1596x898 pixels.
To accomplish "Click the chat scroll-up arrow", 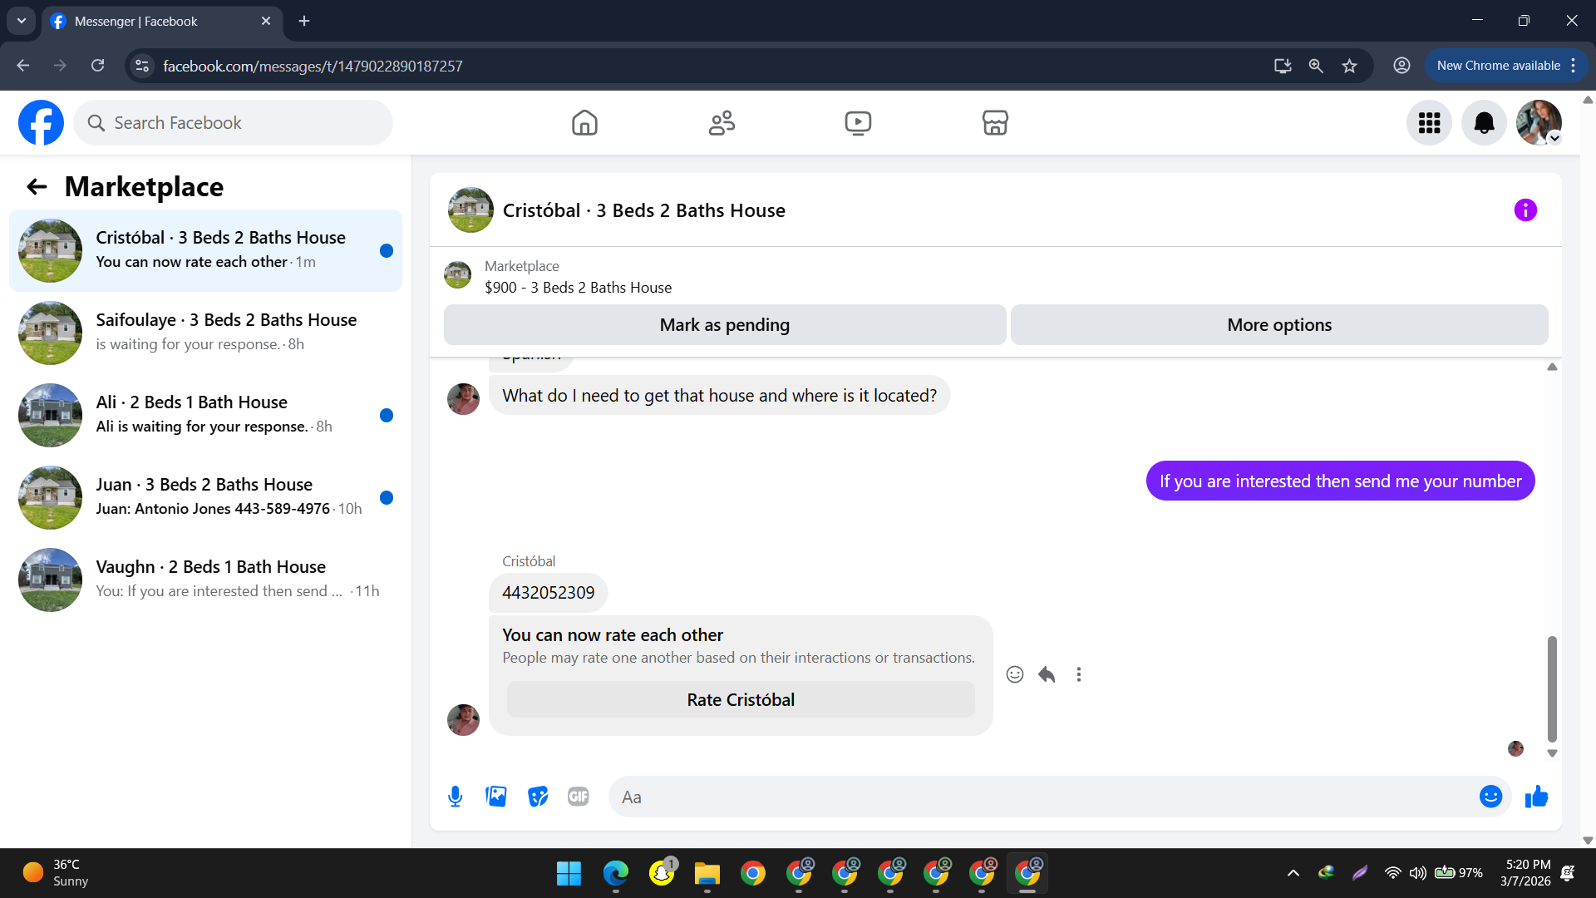I will [x=1552, y=367].
